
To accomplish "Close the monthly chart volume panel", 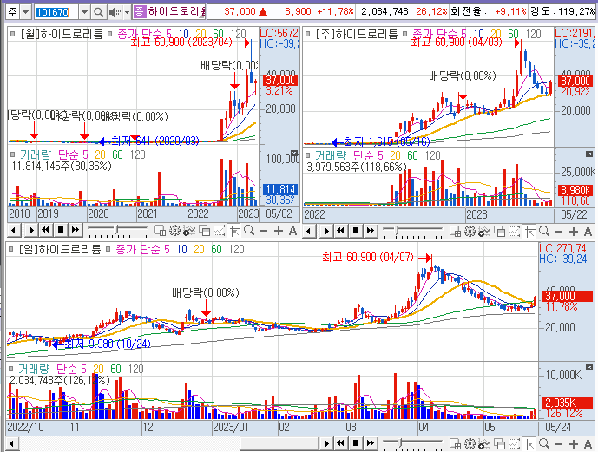I will (294, 154).
